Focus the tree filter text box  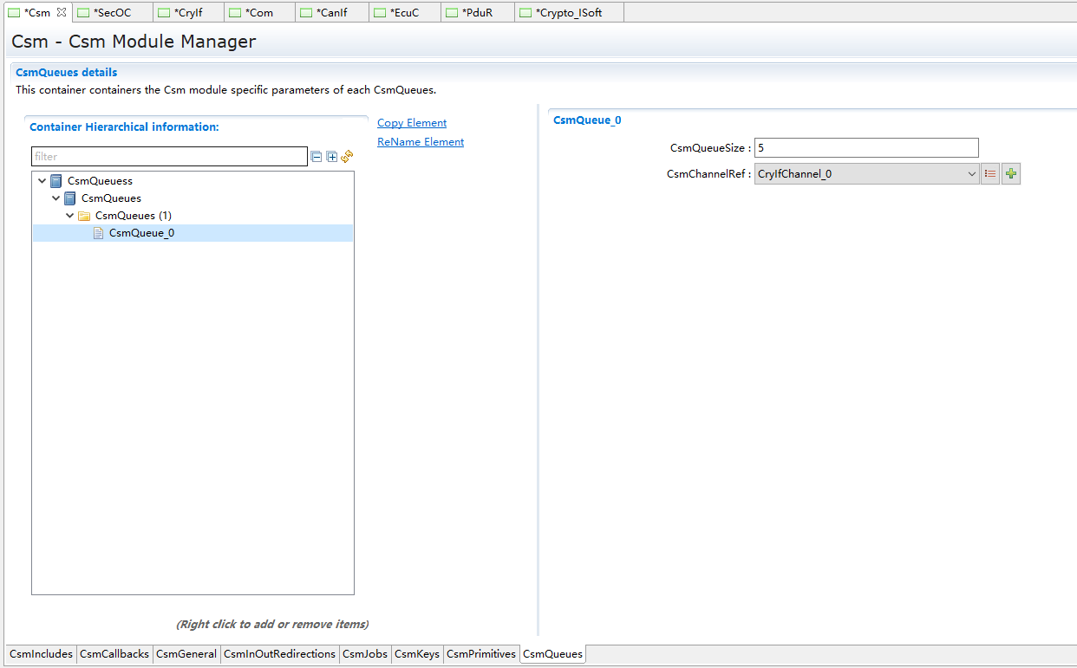coord(169,157)
